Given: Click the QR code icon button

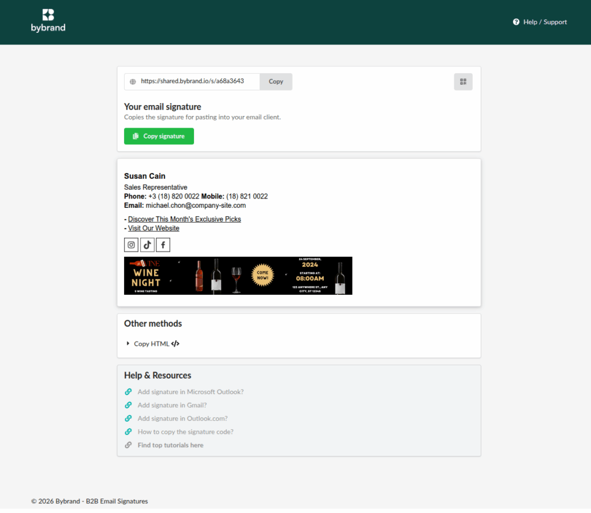Looking at the screenshot, I should [x=463, y=82].
